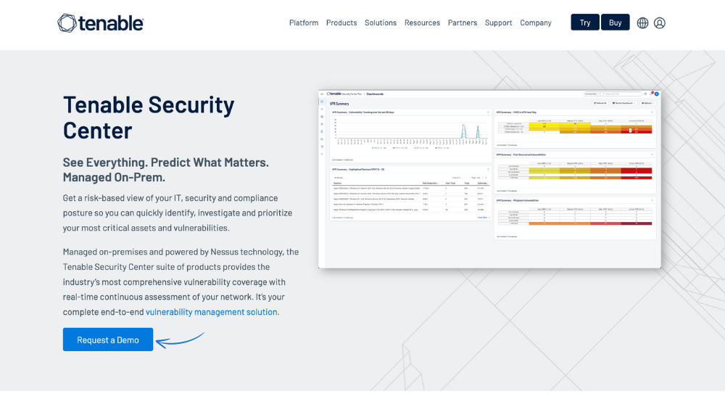Screen dimensions: 725x399
Task: Open the Platform menu
Action: pyautogui.click(x=303, y=22)
